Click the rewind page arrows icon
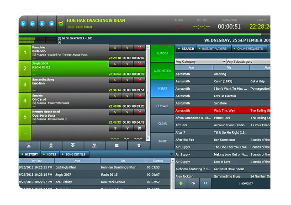Screen dimensions: 291x205 pyautogui.click(x=205, y=183)
